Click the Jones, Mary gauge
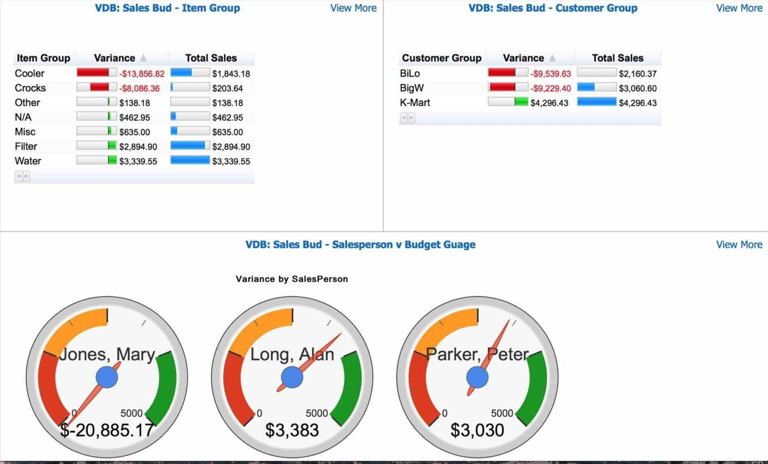This screenshot has width=768, height=464. tap(107, 377)
